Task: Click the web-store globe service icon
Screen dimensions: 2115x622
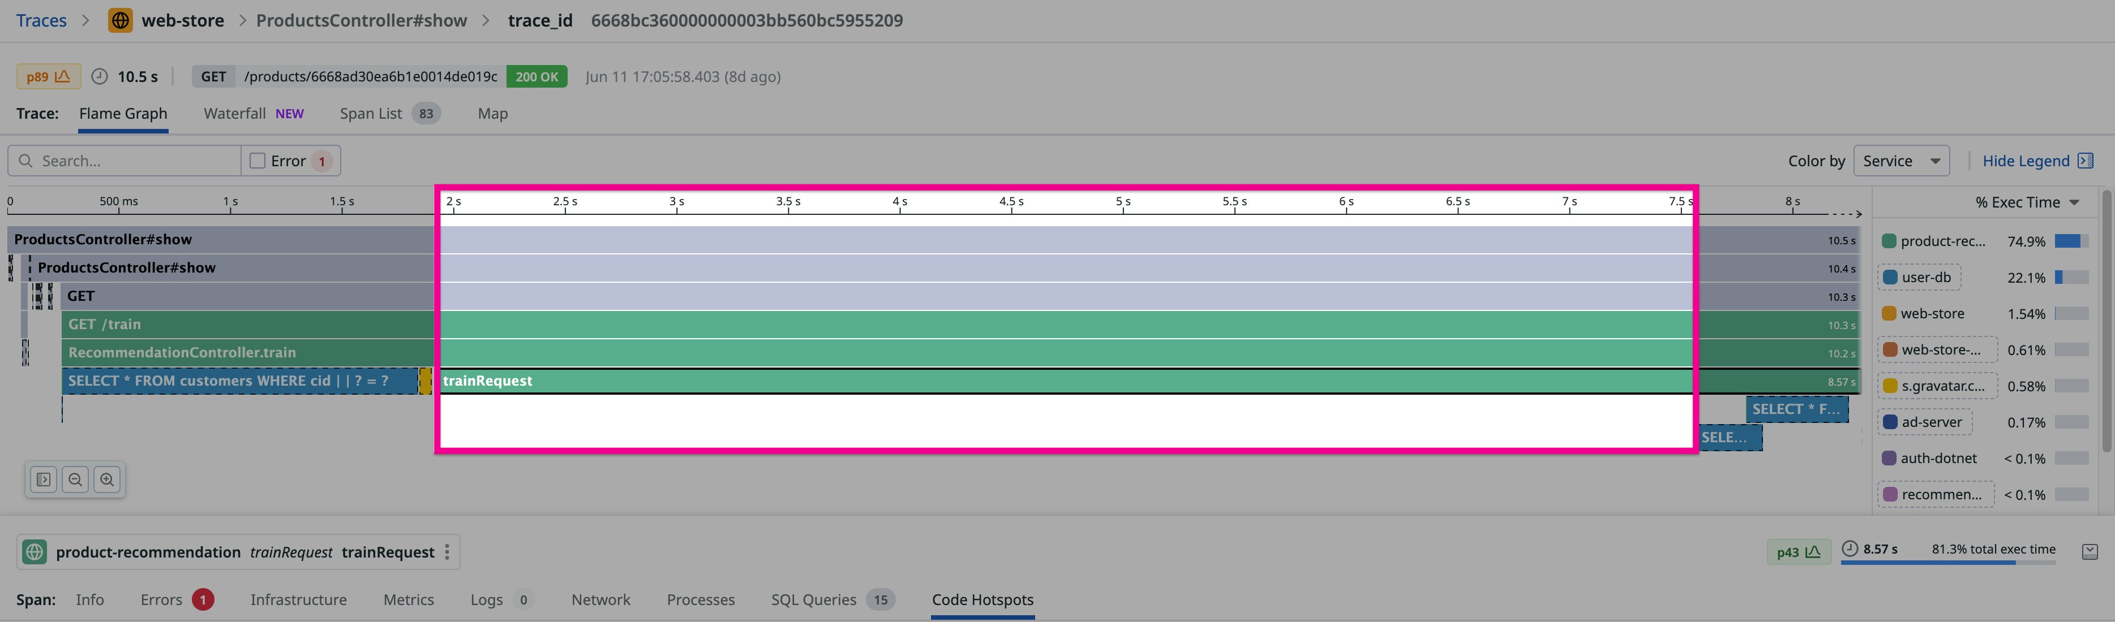Action: coord(121,20)
